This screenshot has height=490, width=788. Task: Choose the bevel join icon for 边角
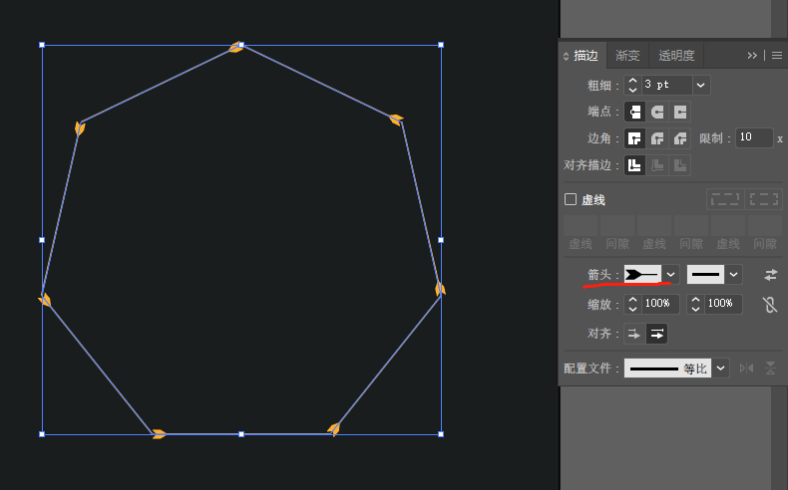[x=680, y=138]
